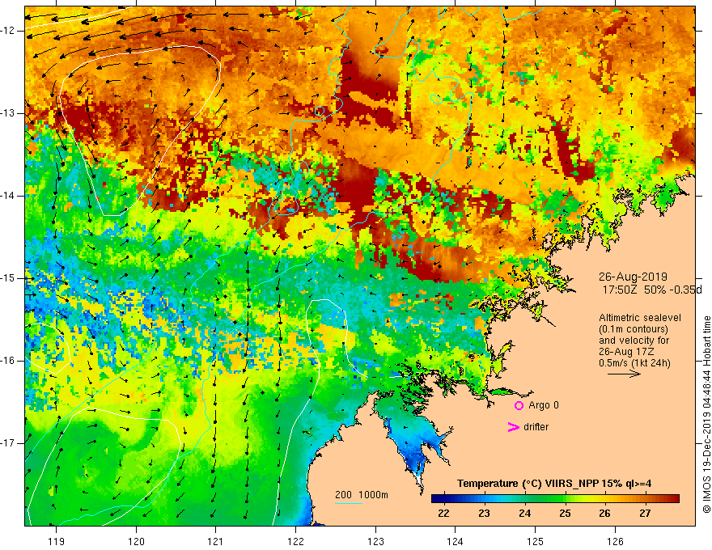Click the longitude axis label 125
The width and height of the screenshot is (712, 550).
(x=536, y=541)
